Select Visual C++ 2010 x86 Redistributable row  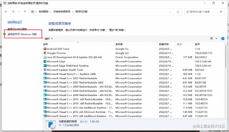(133, 104)
